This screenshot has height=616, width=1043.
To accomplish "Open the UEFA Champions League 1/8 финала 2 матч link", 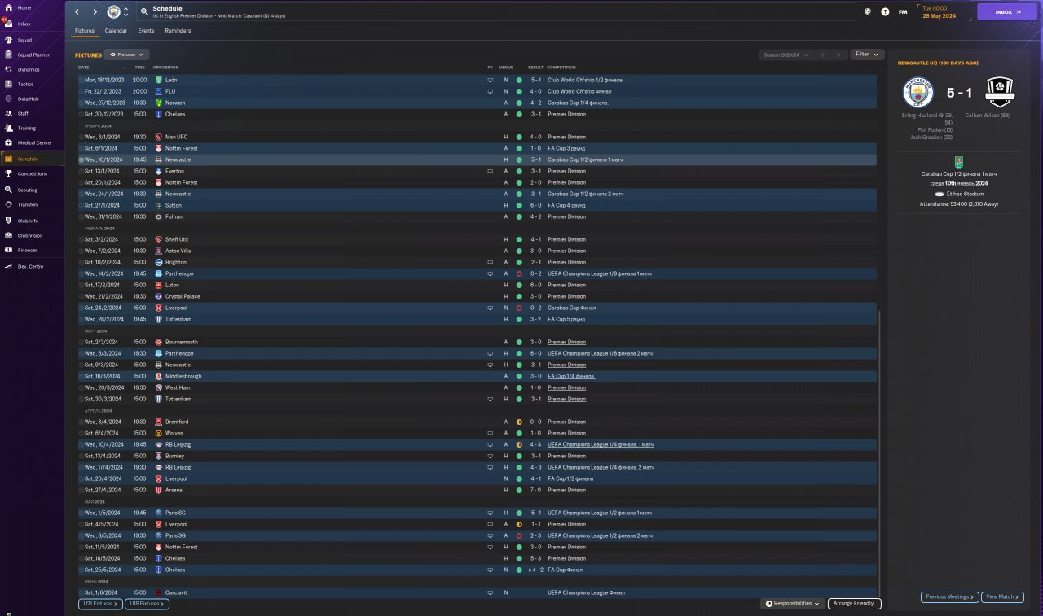I will click(600, 353).
